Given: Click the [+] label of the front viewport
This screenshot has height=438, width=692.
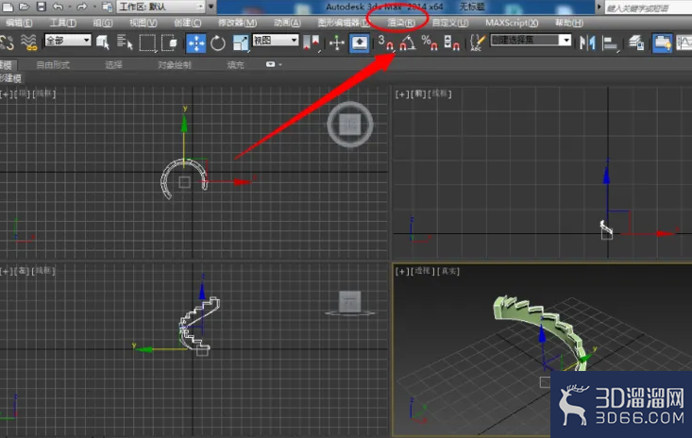Looking at the screenshot, I should pos(401,94).
